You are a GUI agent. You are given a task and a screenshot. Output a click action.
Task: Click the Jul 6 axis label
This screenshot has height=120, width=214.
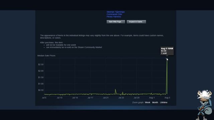point(44,98)
